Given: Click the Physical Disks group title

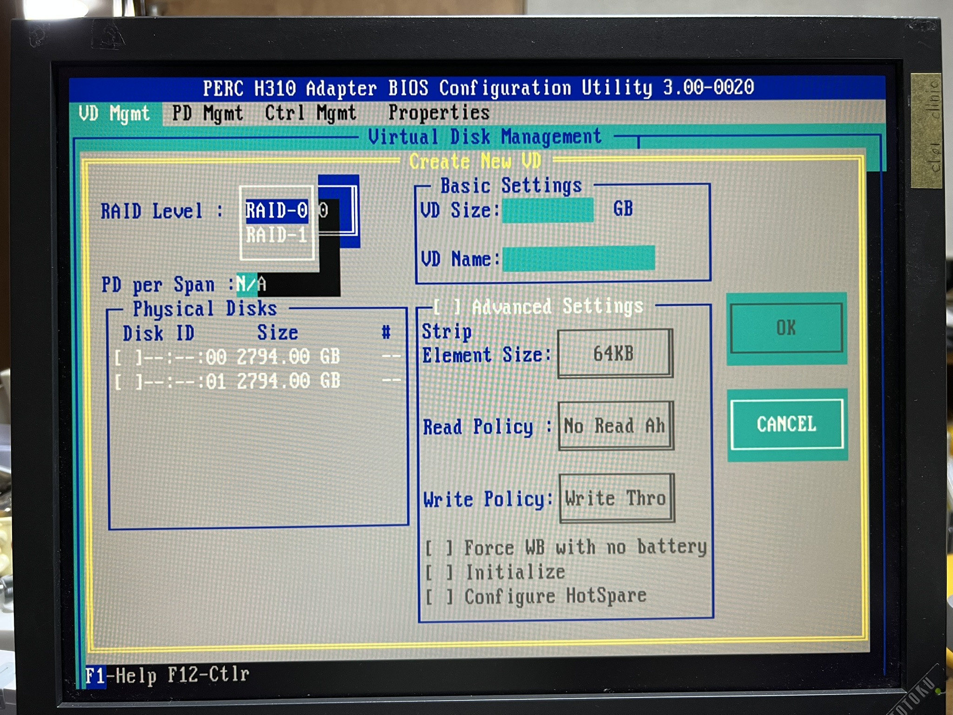Looking at the screenshot, I should pos(205,309).
